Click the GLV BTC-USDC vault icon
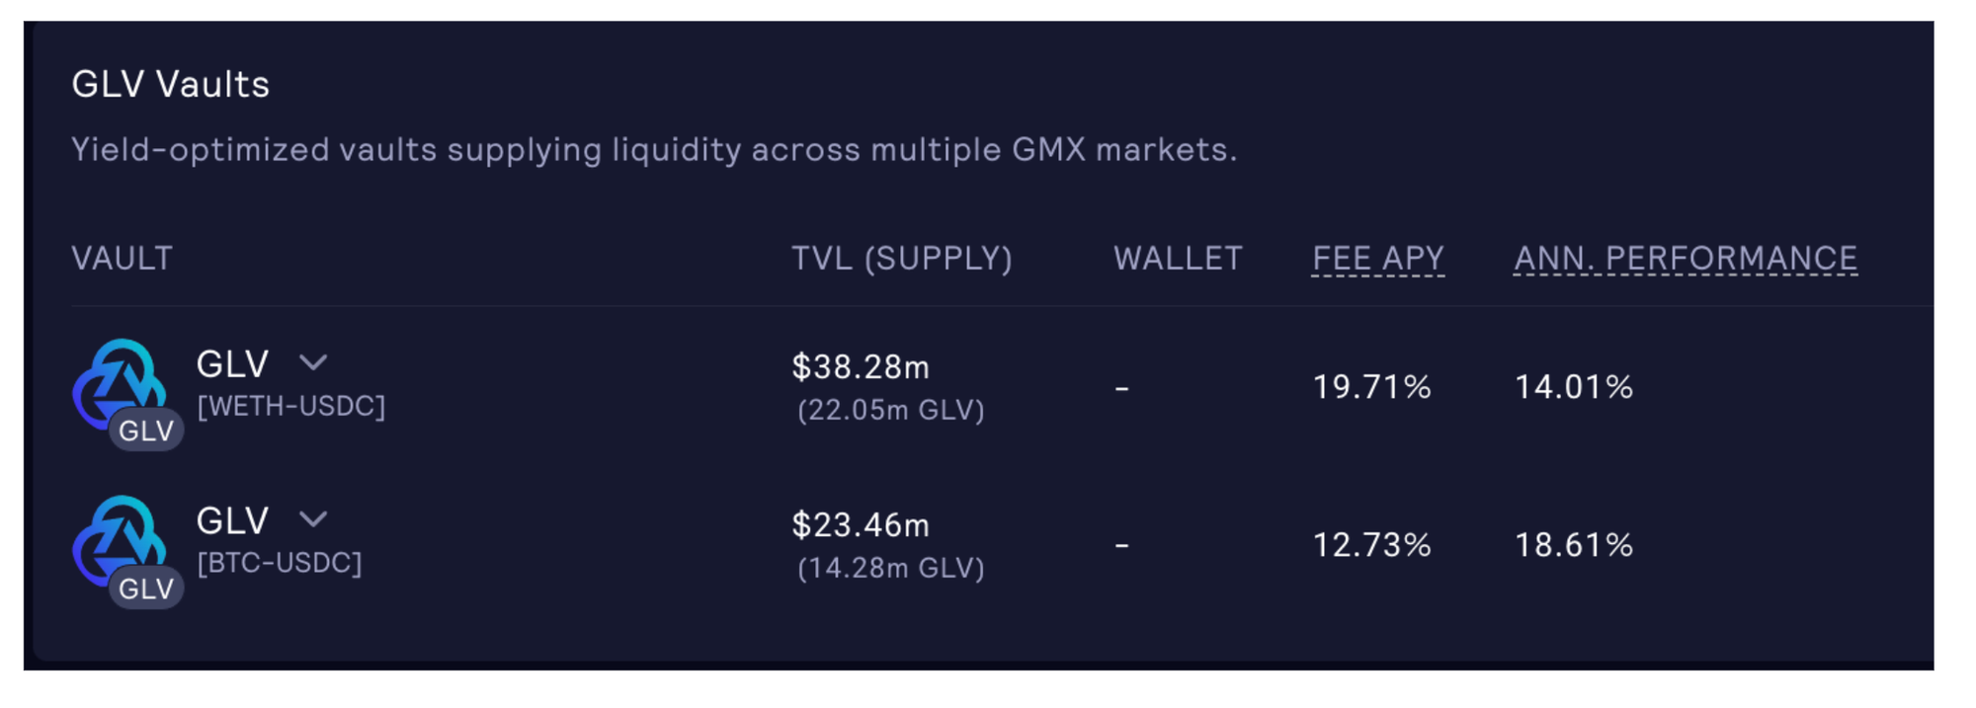The height and width of the screenshot is (708, 1976). (123, 548)
